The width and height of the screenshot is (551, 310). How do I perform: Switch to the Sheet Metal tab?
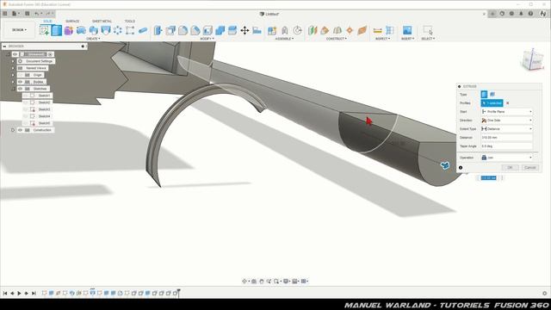(x=102, y=21)
